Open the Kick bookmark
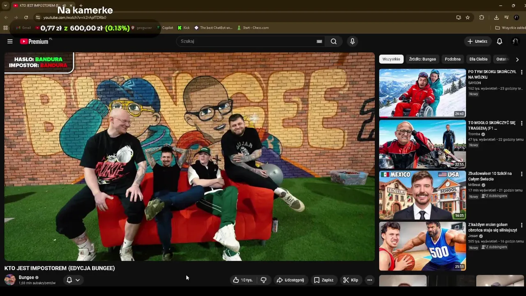Viewport: 526px width, 296px height. click(184, 28)
